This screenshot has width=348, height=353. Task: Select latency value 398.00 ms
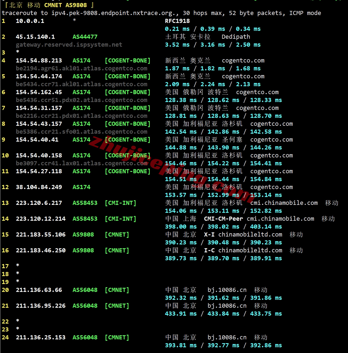click(x=181, y=227)
